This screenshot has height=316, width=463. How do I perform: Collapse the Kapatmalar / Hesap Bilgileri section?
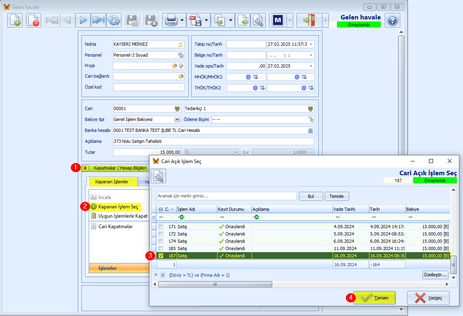85,168
